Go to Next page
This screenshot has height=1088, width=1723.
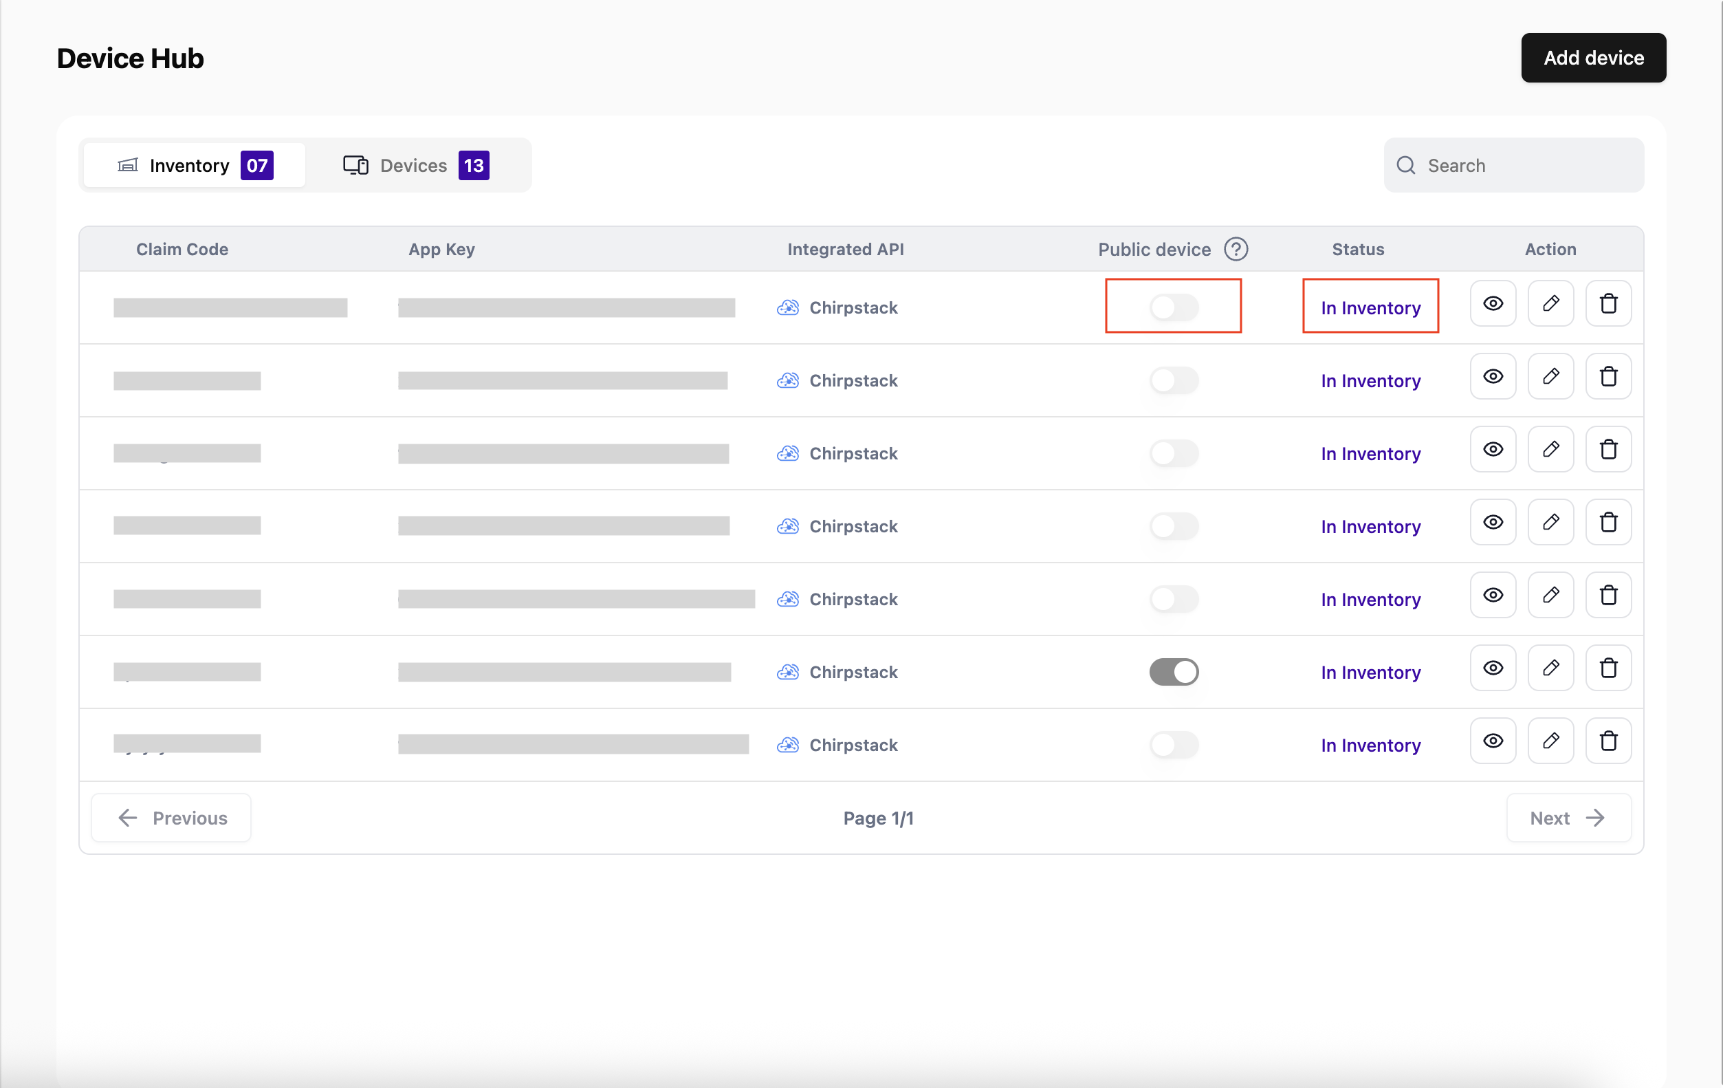pos(1568,818)
